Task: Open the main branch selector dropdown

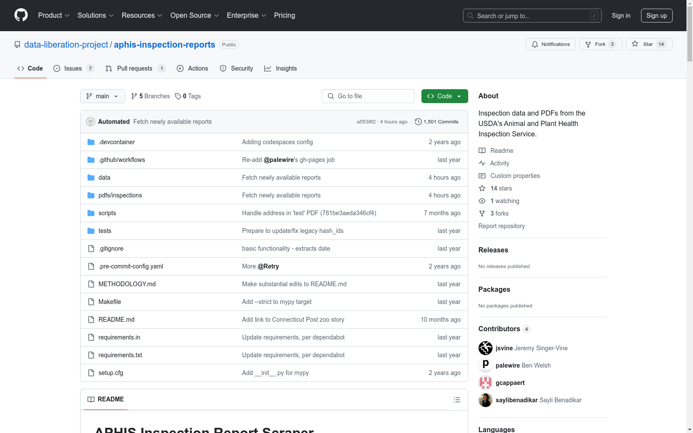Action: point(103,96)
